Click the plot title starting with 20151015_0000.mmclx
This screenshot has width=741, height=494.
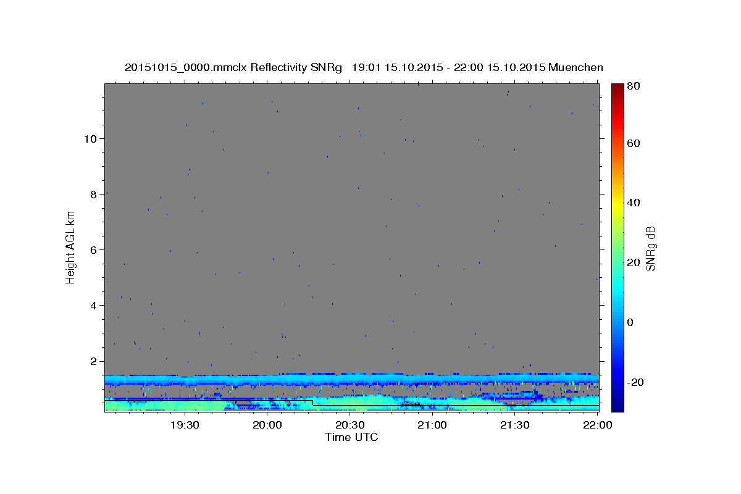click(x=364, y=67)
